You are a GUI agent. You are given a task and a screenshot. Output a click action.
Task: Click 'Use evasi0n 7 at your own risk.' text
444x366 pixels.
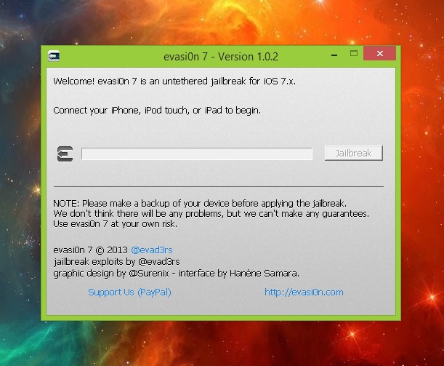(x=116, y=223)
